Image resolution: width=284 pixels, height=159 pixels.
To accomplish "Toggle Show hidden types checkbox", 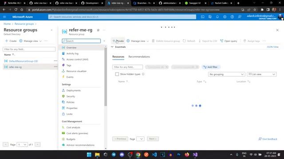I will (x=117, y=74).
